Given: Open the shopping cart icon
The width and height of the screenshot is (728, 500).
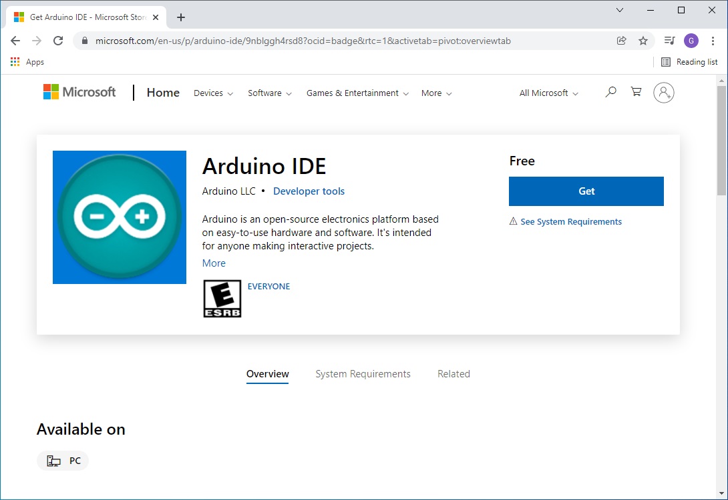Looking at the screenshot, I should tap(636, 93).
